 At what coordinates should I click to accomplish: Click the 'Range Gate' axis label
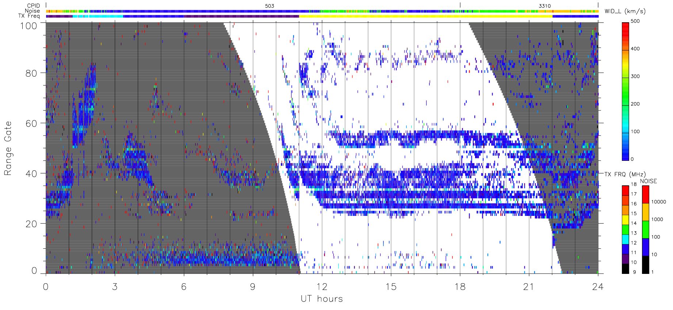click(x=8, y=148)
